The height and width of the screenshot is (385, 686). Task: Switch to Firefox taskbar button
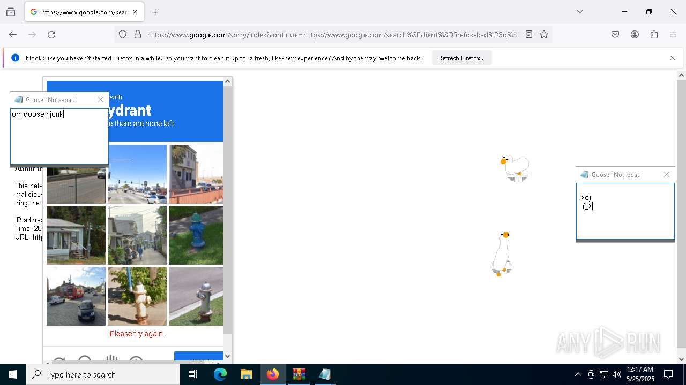coord(272,374)
